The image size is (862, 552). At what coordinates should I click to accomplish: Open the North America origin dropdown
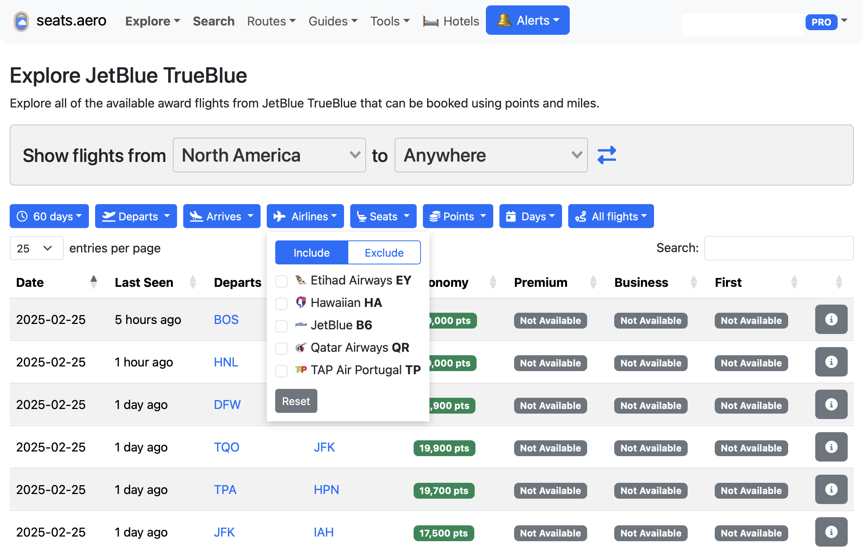coord(269,155)
